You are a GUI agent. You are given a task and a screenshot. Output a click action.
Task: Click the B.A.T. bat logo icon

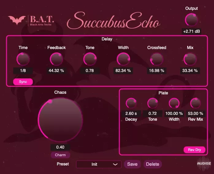point(17,20)
